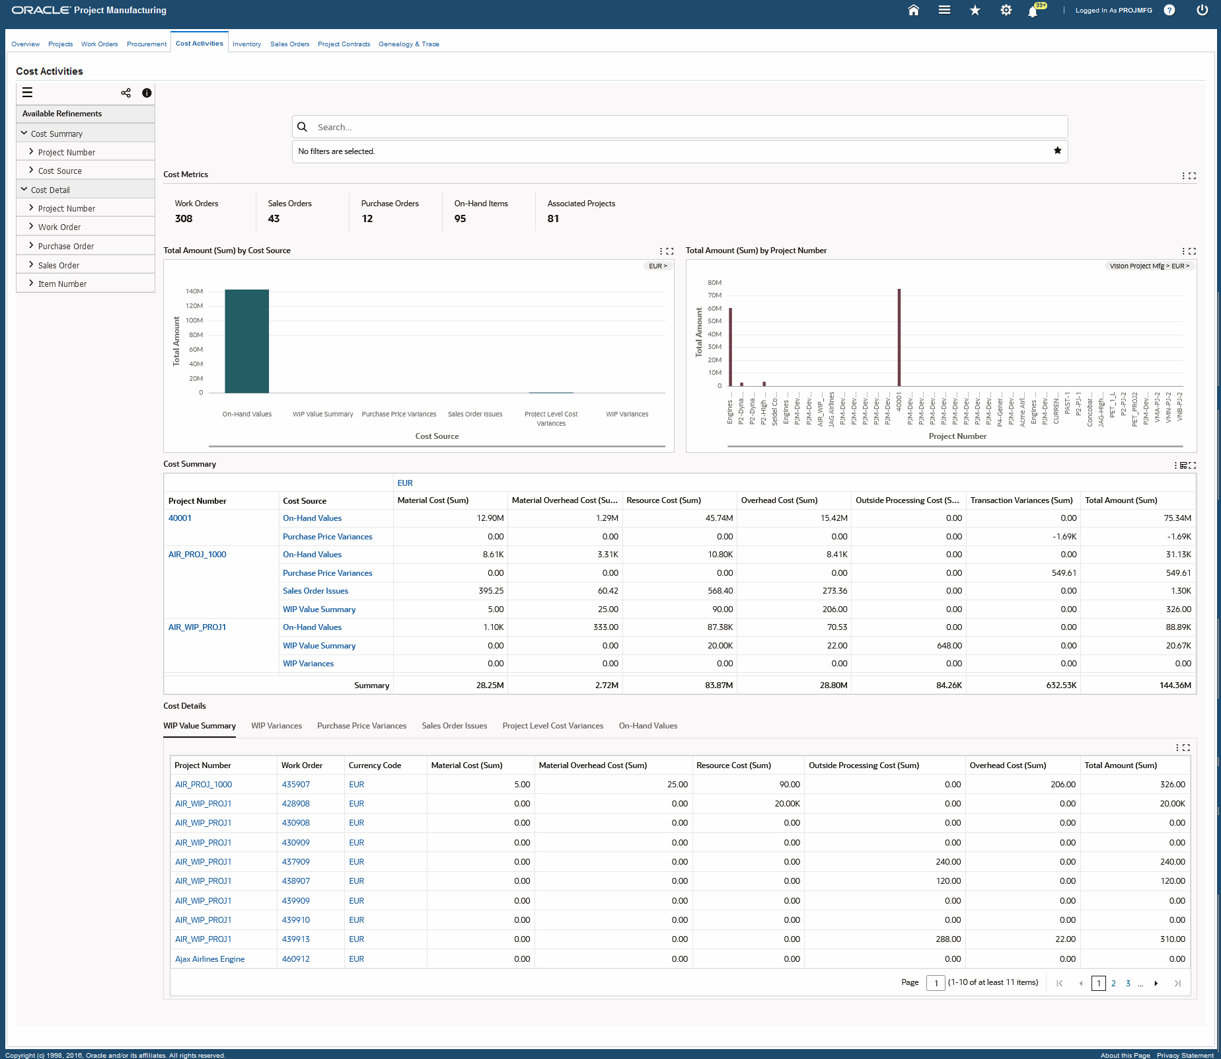The height and width of the screenshot is (1059, 1221).
Task: Open AIR_PROJ_1000 in Cost Summary
Action: point(197,555)
